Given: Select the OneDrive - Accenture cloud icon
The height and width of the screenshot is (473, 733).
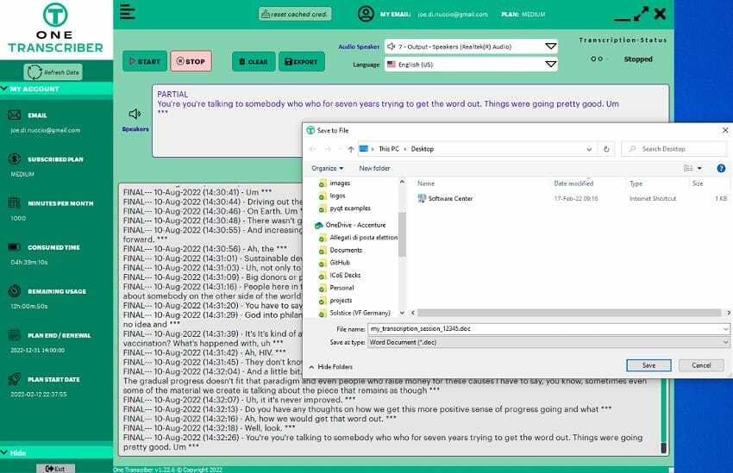Looking at the screenshot, I should click(319, 225).
